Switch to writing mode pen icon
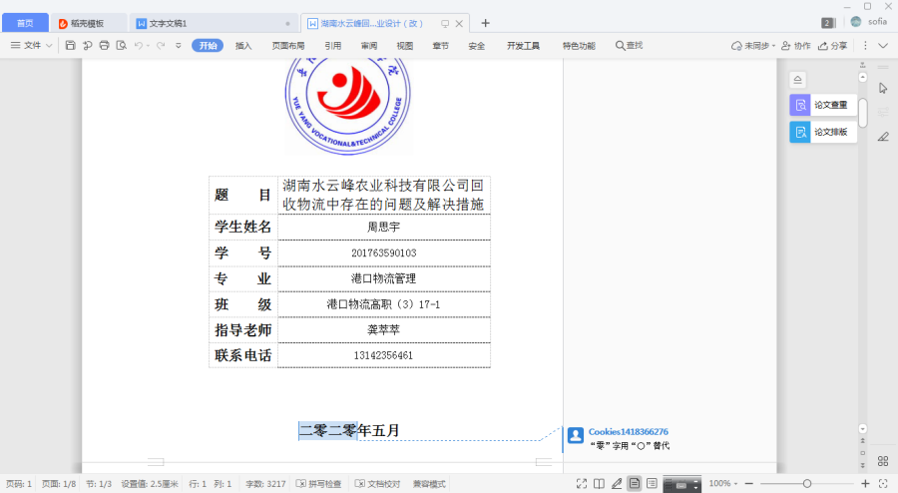 617,484
